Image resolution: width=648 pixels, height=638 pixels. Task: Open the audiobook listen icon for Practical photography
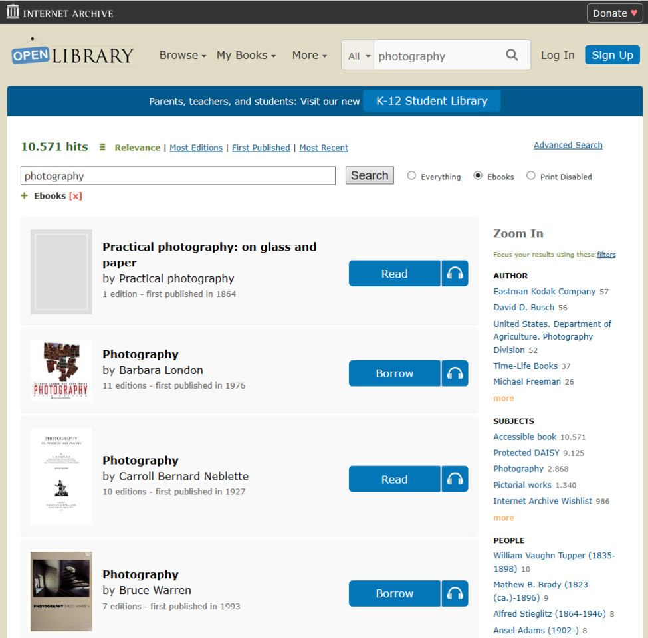pos(455,273)
